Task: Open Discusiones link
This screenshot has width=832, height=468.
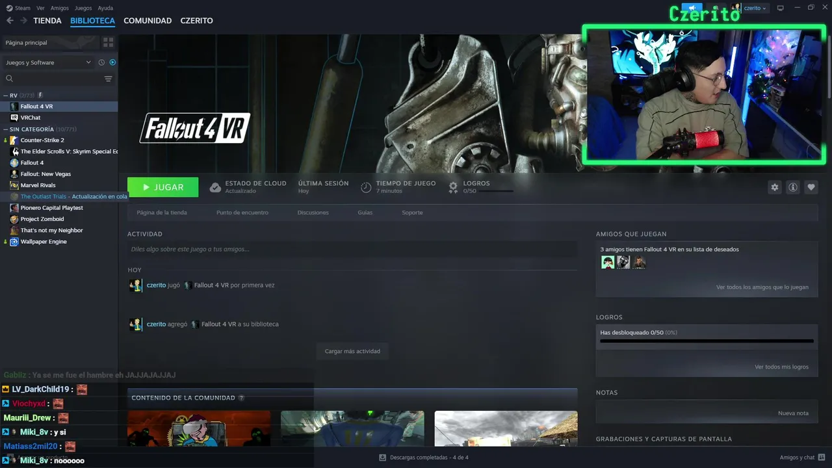Action: [313, 213]
